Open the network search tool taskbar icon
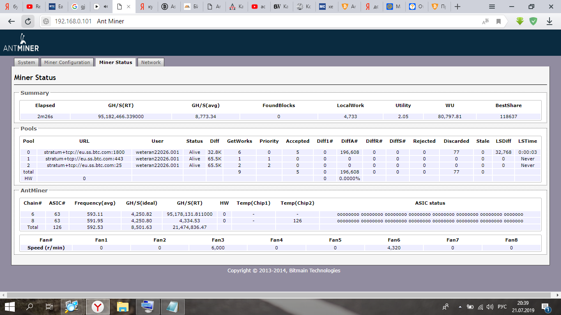The height and width of the screenshot is (315, 561). coord(72,306)
